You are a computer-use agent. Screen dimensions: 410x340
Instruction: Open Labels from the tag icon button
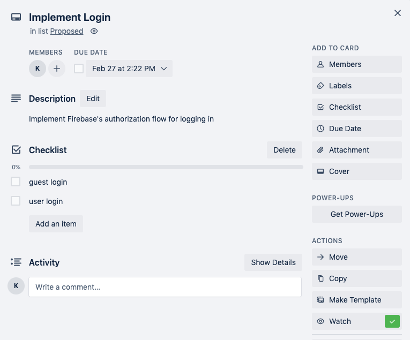click(356, 86)
